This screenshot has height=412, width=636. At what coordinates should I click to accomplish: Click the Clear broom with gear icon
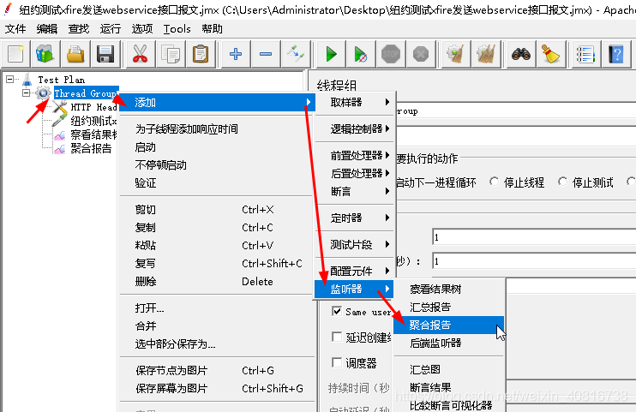pyautogui.click(x=455, y=54)
